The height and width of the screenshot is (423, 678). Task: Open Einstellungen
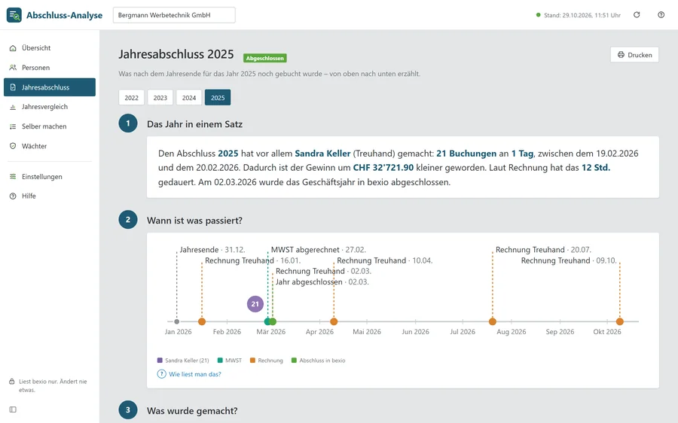50,176
